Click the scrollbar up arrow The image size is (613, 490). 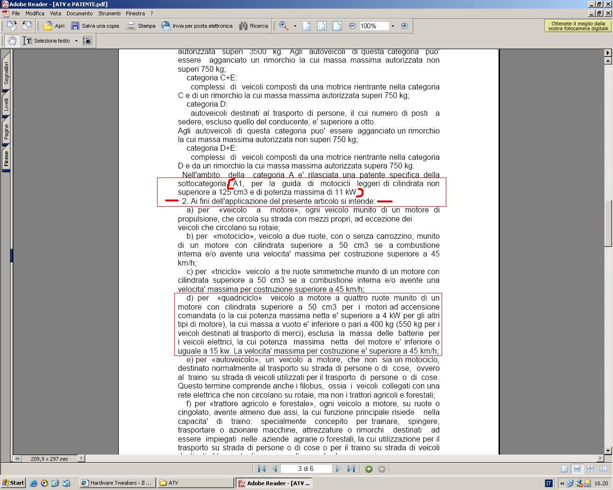(x=608, y=61)
